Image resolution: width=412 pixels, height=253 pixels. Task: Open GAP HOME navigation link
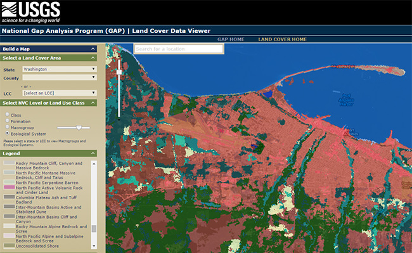[x=231, y=39]
